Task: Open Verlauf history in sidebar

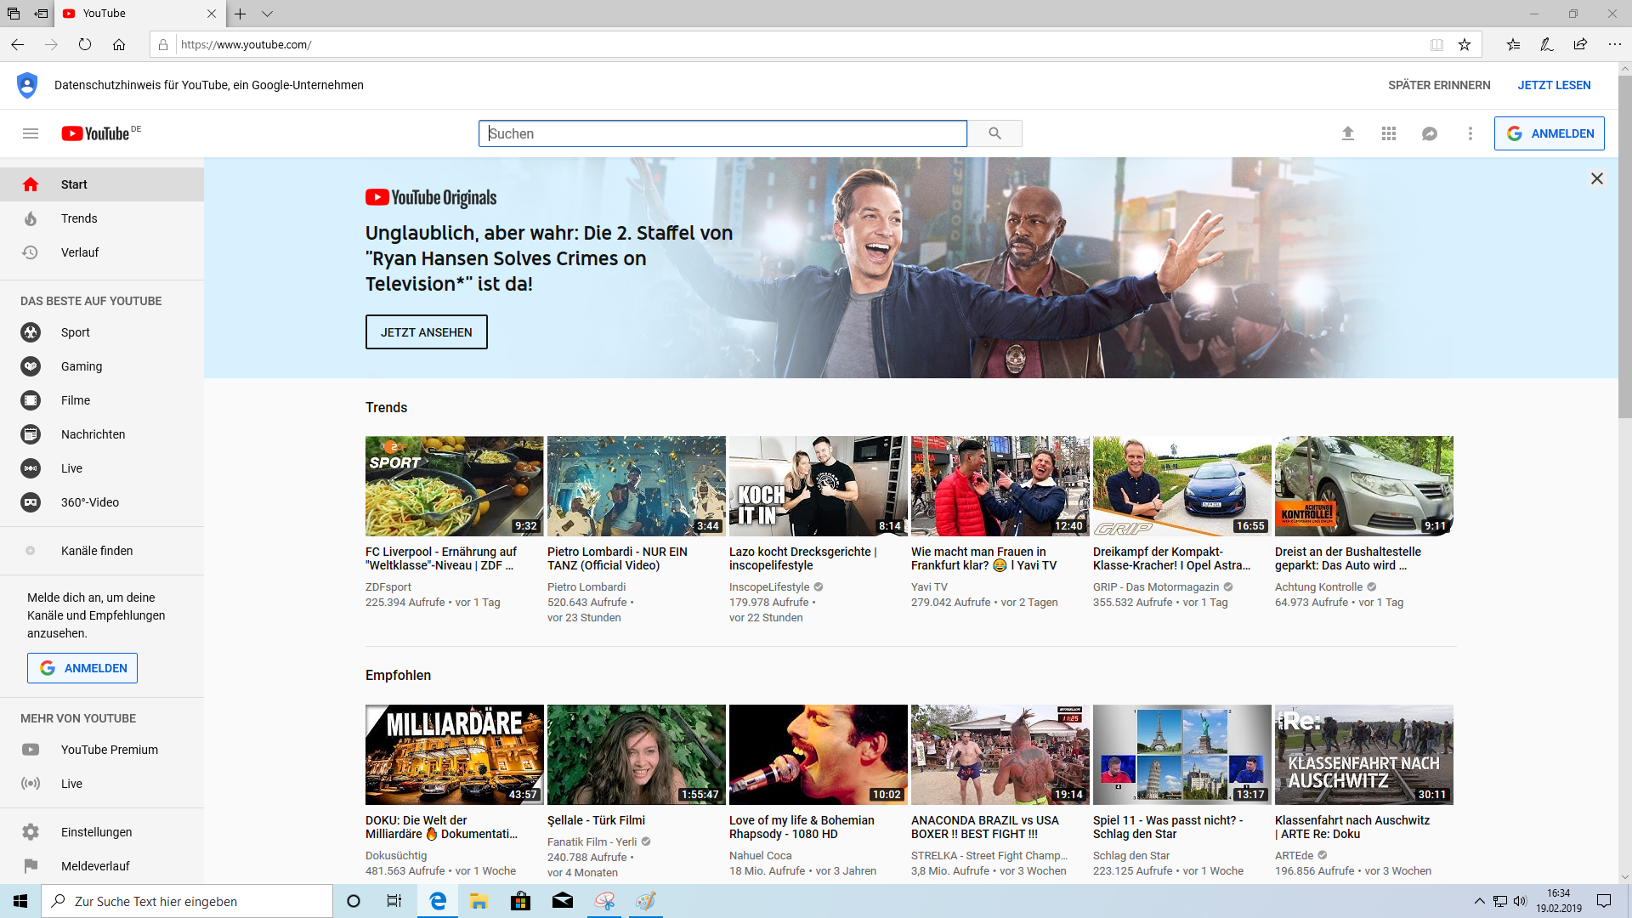Action: tap(102, 252)
